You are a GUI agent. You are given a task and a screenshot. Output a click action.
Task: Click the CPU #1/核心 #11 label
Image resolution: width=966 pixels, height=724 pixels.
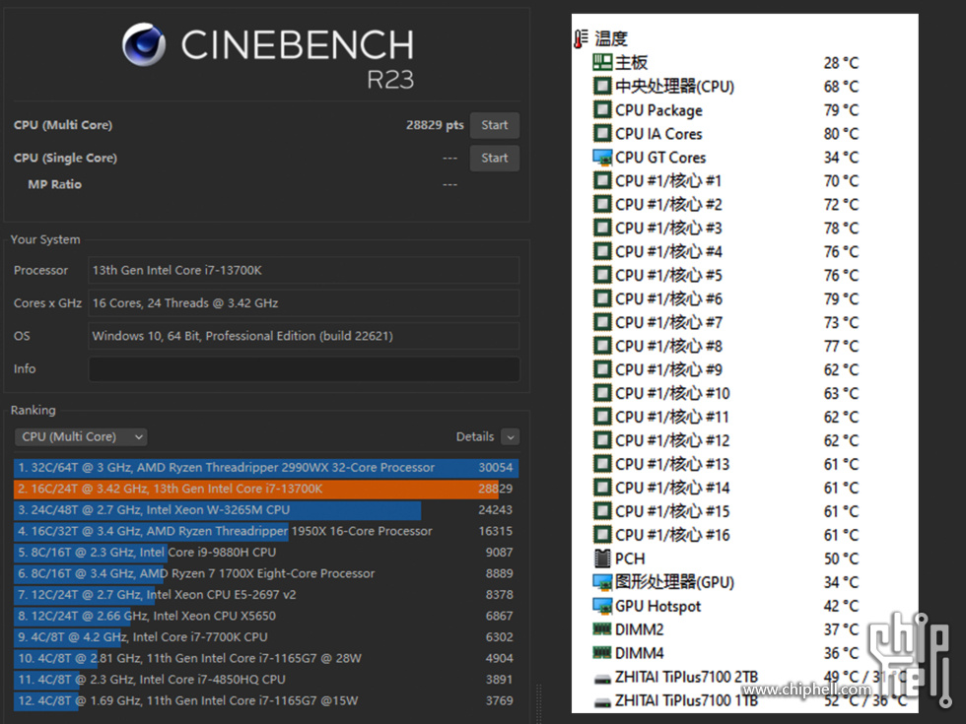click(671, 417)
